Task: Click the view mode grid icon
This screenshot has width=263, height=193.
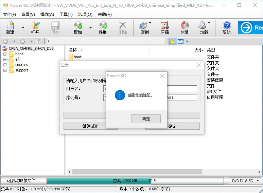Action: (x=181, y=41)
